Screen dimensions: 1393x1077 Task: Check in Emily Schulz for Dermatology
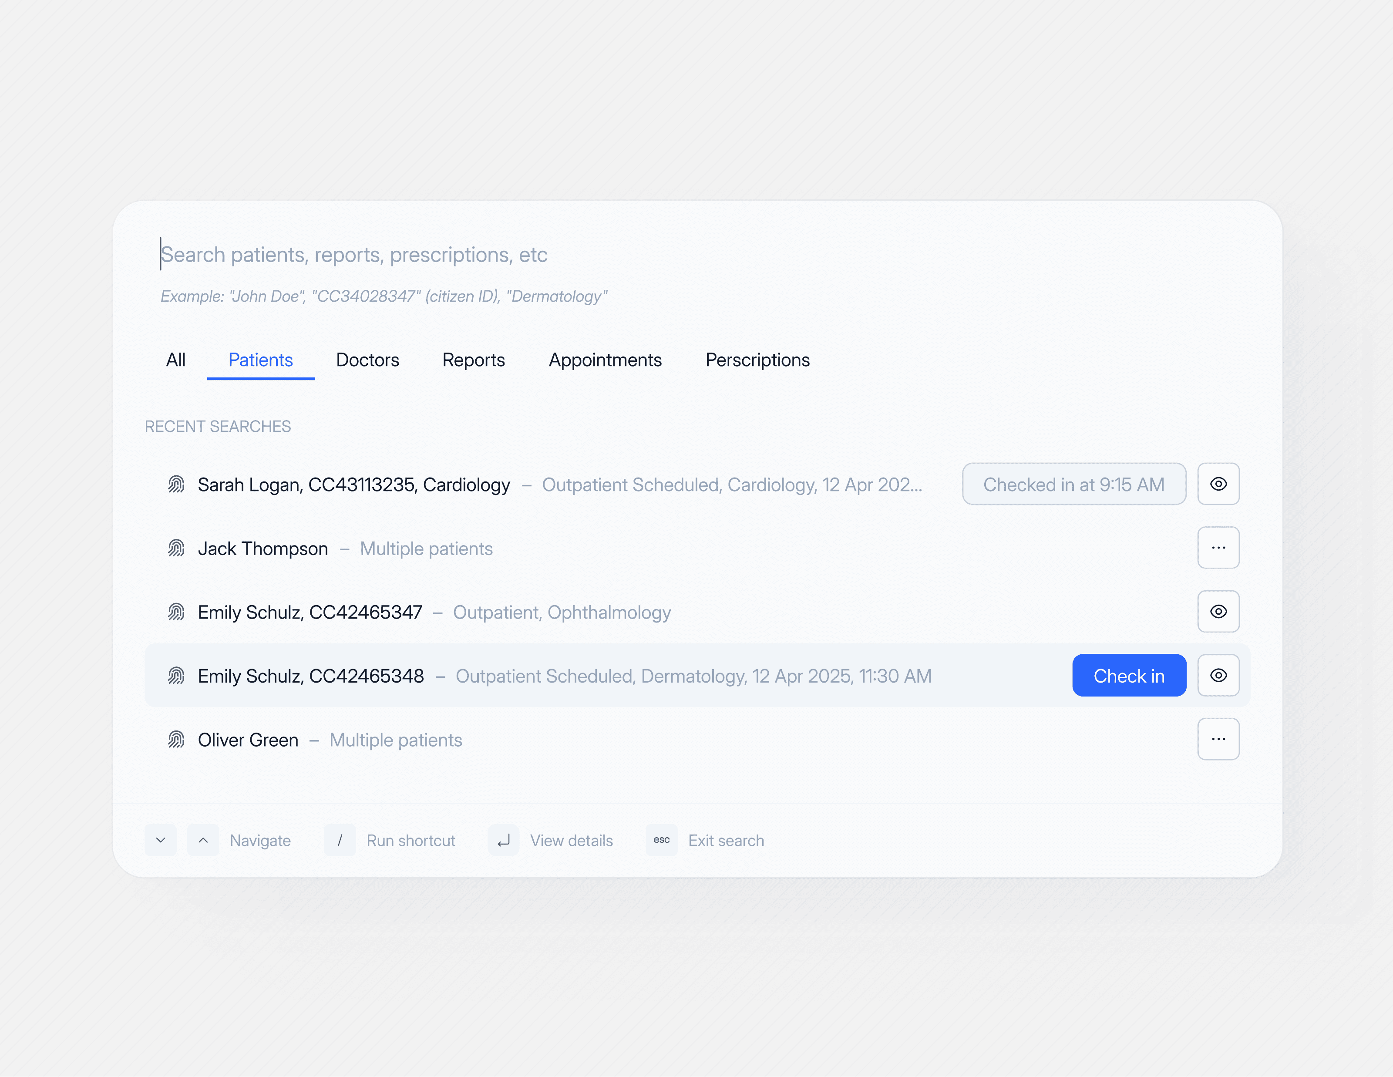[1129, 676]
